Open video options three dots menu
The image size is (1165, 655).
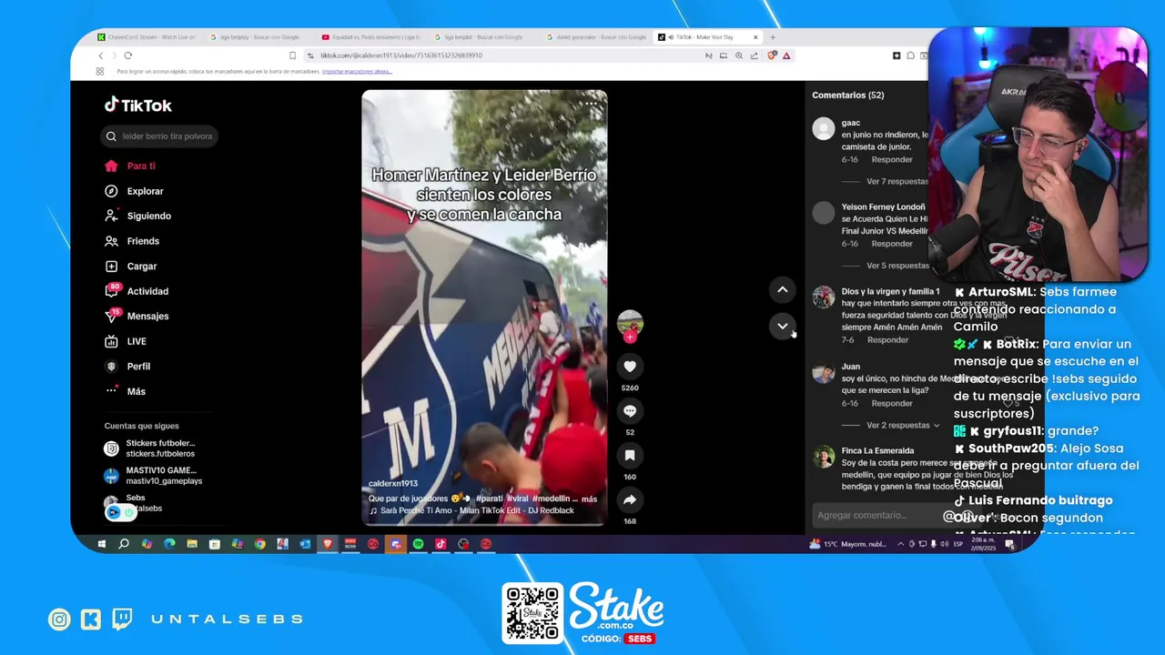coord(592,103)
